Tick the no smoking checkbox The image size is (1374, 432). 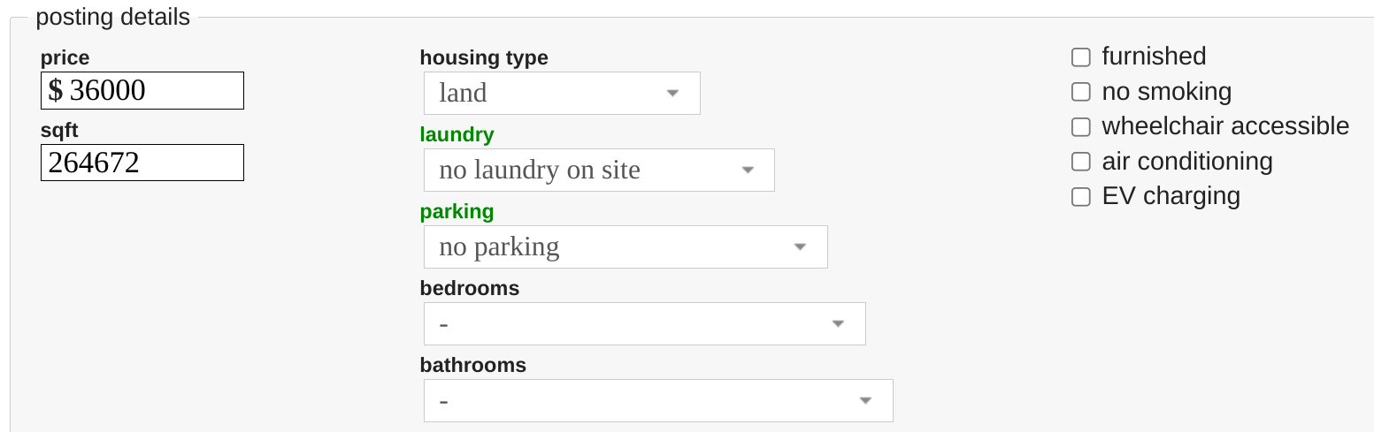1080,92
